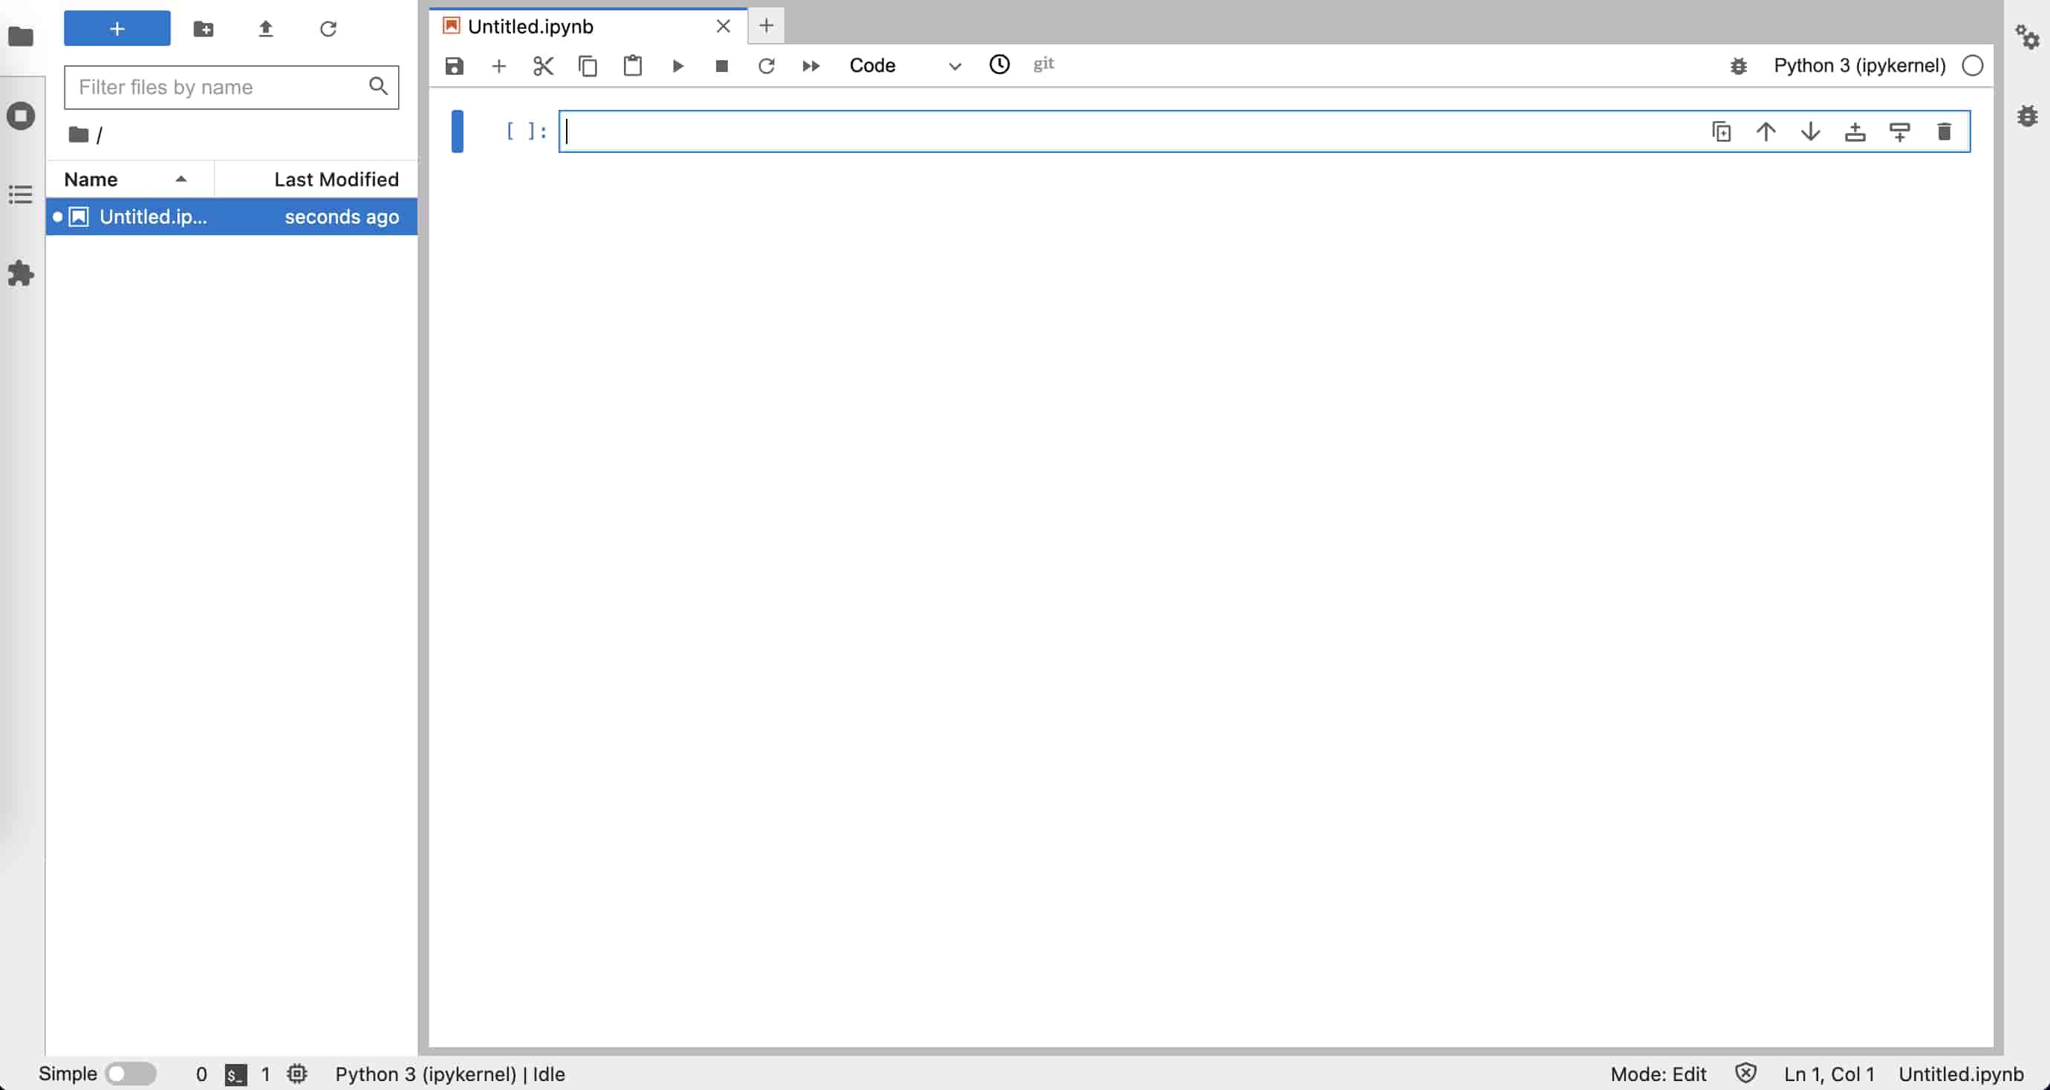Interrupt the kernel with the stop button
The image size is (2050, 1090).
pyautogui.click(x=722, y=65)
